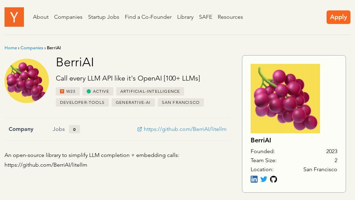Open BerriAI's Twitter profile
The width and height of the screenshot is (355, 200).
pos(264,179)
